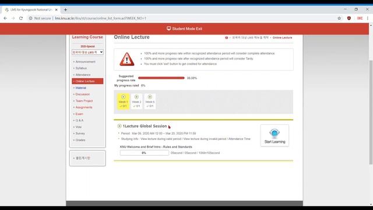Select the Week 6 lecture tile
Screen dimensions: 373x210
(x=150, y=101)
